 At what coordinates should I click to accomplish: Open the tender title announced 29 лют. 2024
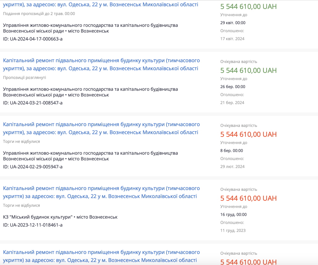(101, 128)
